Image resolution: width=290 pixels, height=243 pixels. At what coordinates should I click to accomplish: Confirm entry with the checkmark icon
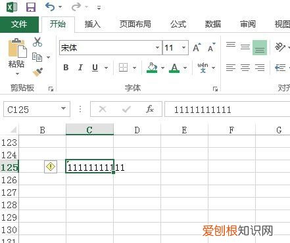tap(126, 109)
